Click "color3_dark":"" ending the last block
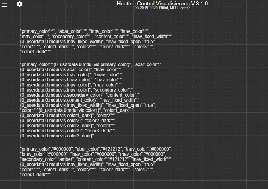This screenshot has width=268, height=189. click(x=35, y=174)
